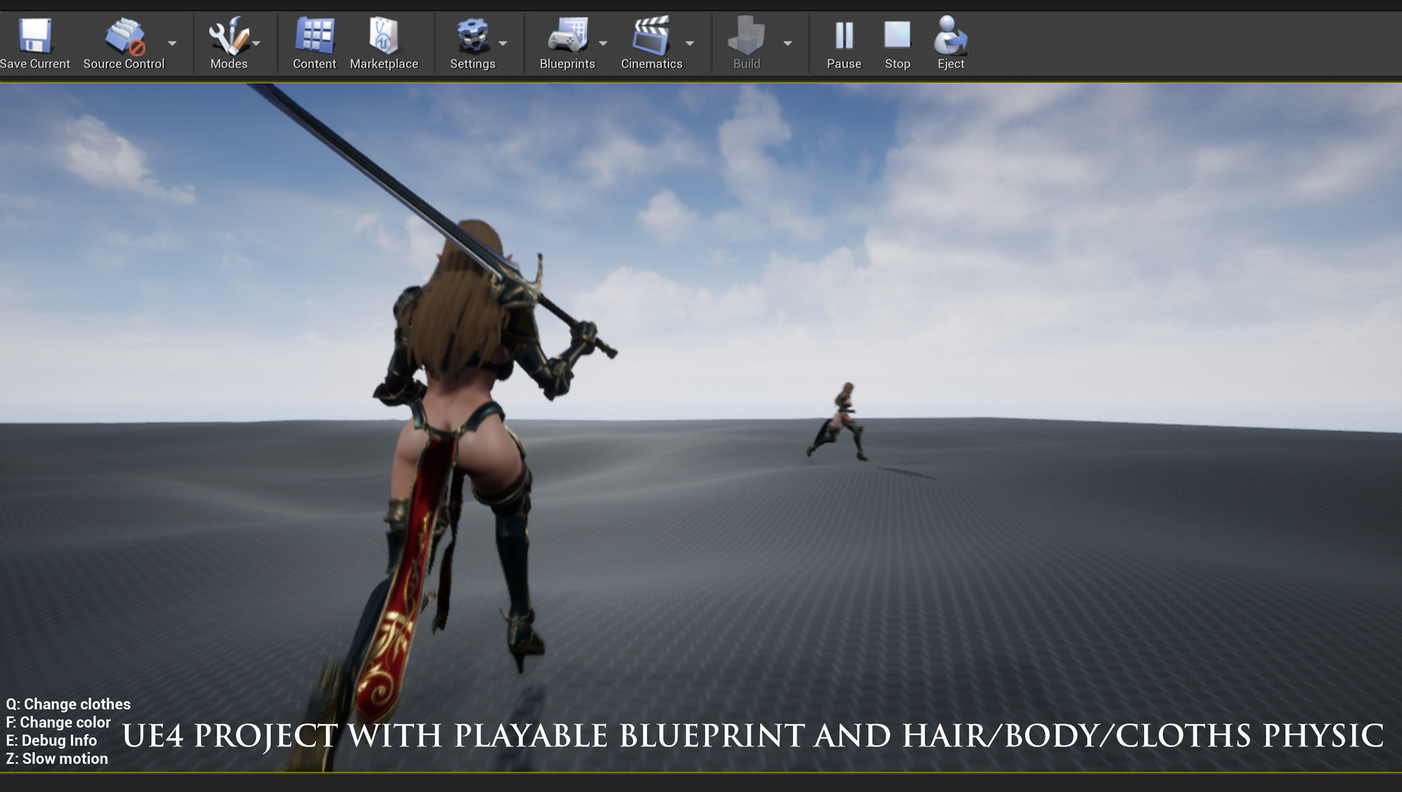Viewport: 1402px width, 792px height.
Task: Expand the Cinematics dropdown arrow
Action: [690, 43]
